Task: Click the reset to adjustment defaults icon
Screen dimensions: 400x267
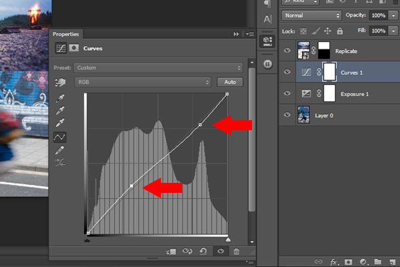Action: click(203, 251)
